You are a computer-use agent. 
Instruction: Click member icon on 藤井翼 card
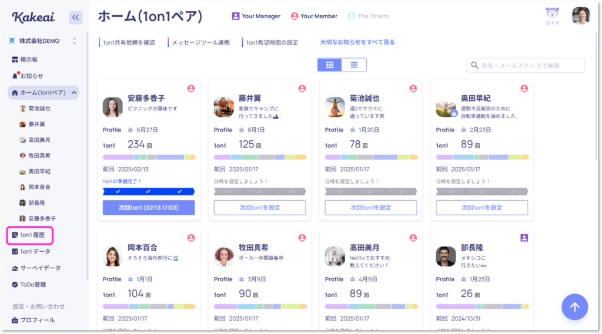point(302,89)
